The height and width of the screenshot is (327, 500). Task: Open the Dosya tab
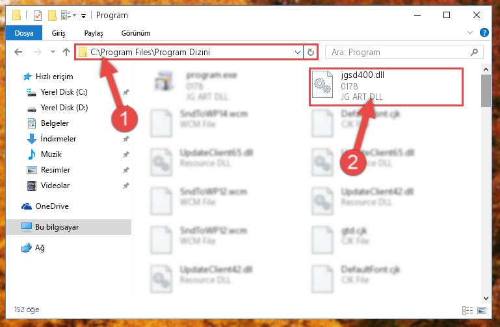[x=24, y=33]
